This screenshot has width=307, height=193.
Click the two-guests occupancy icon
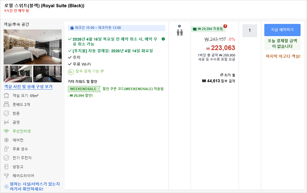(x=180, y=33)
